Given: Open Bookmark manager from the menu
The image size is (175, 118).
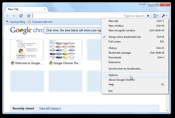Looking at the screenshot, I should click(x=135, y=53).
